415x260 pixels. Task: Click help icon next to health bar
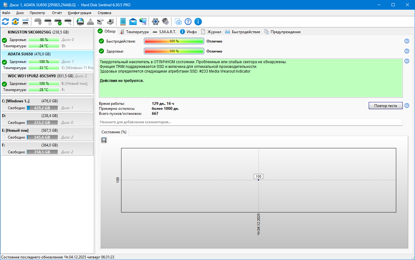[x=407, y=51]
